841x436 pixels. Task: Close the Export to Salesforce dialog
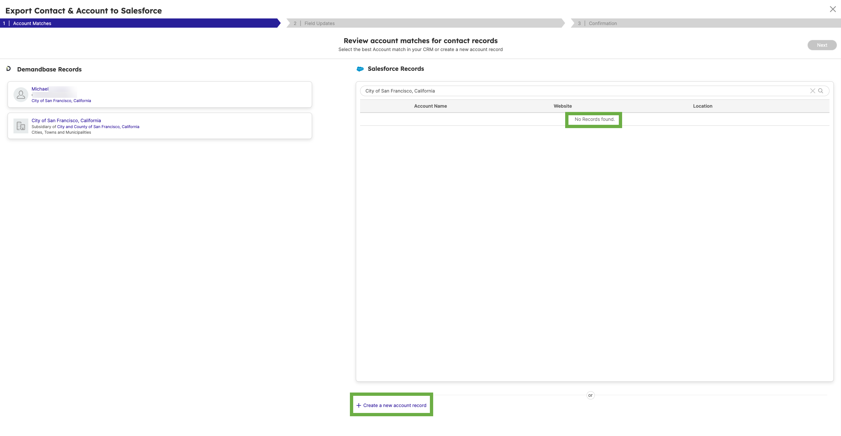(x=832, y=9)
